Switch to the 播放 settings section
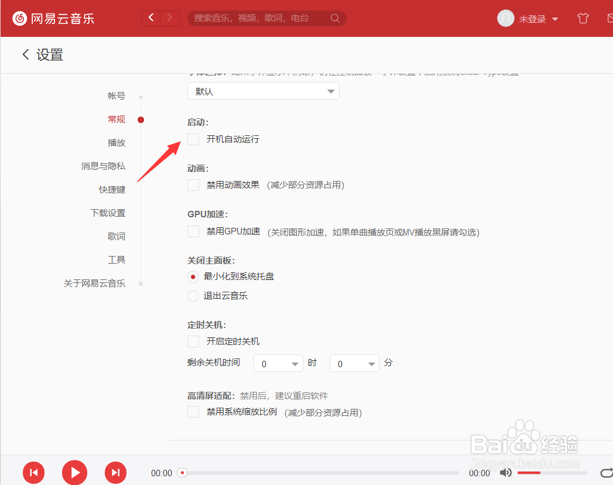 click(117, 142)
